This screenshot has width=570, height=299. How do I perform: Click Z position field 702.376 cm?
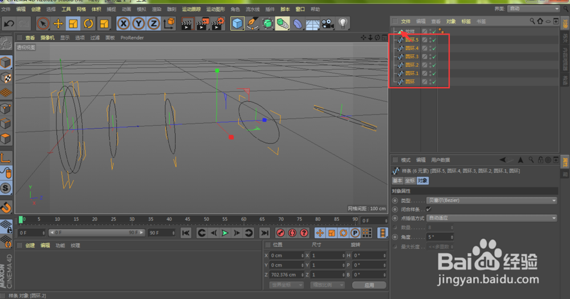(287, 275)
